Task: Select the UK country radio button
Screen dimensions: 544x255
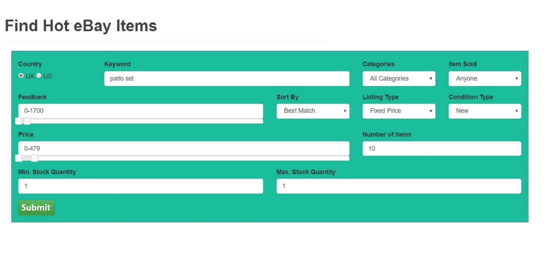Action: [21, 76]
